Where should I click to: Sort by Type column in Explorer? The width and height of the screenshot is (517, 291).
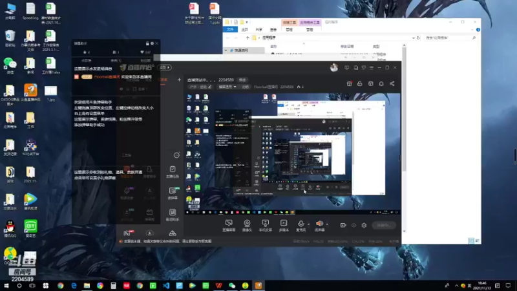click(376, 47)
